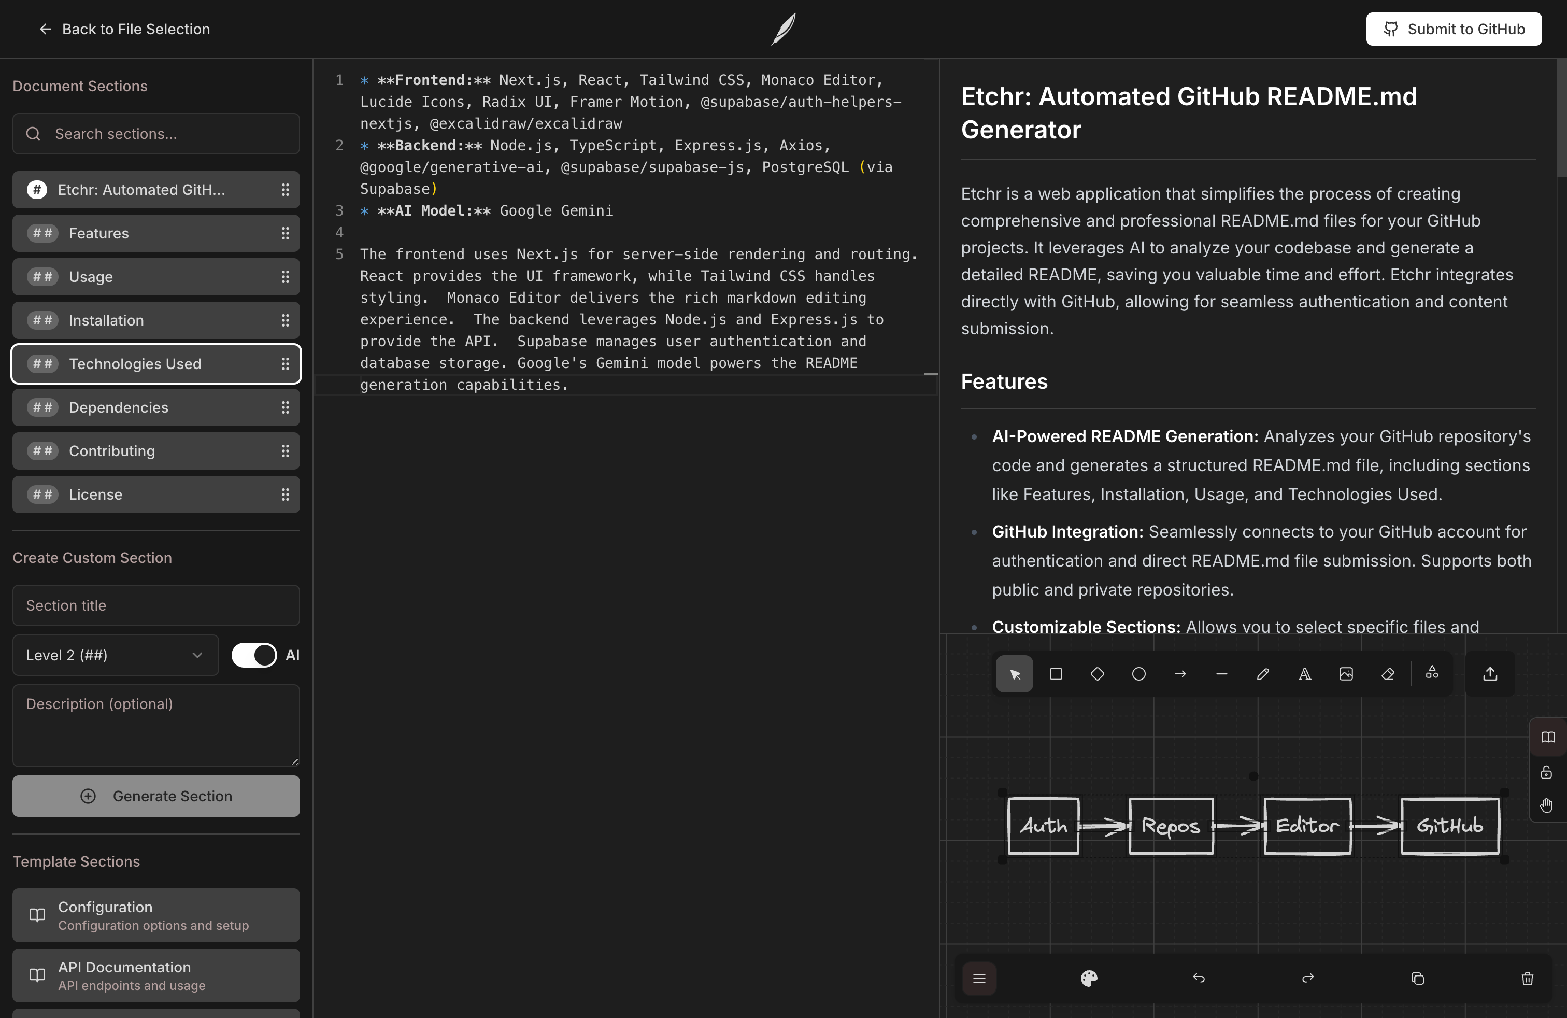This screenshot has height=1018, width=1567.
Task: Select the eraser tool
Action: [x=1387, y=674]
